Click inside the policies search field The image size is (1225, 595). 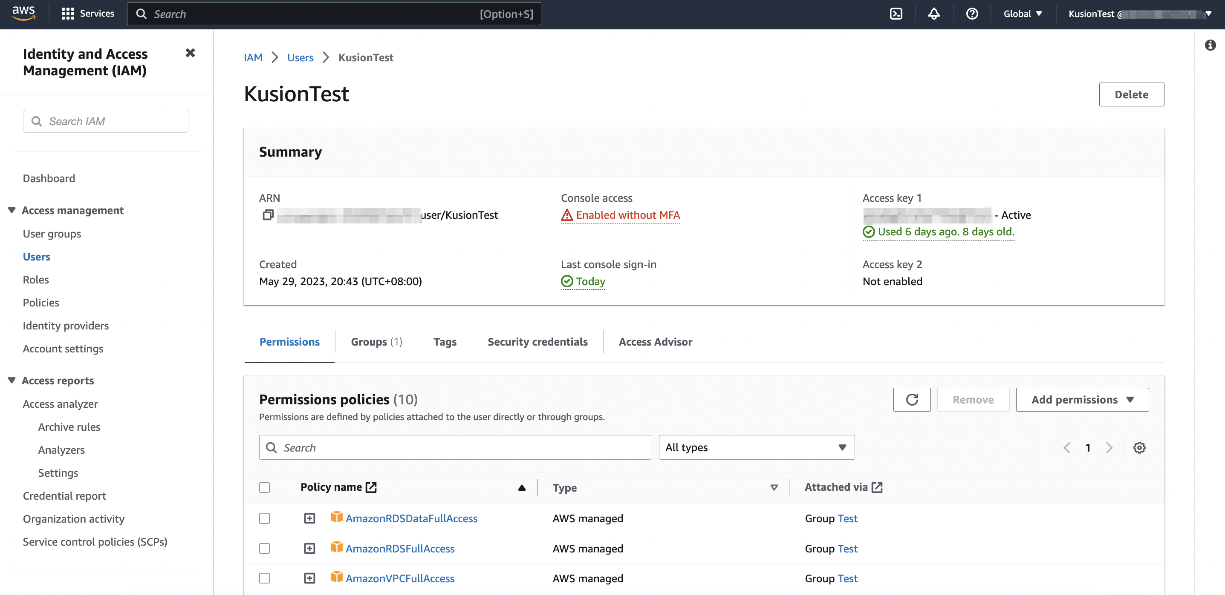[455, 447]
